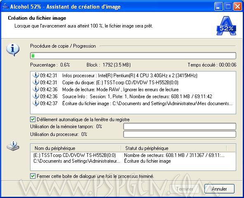This screenshot has height=198, width=244.
Task: Click info icon beside Mode de lecture entry
Action: [x=35, y=89]
